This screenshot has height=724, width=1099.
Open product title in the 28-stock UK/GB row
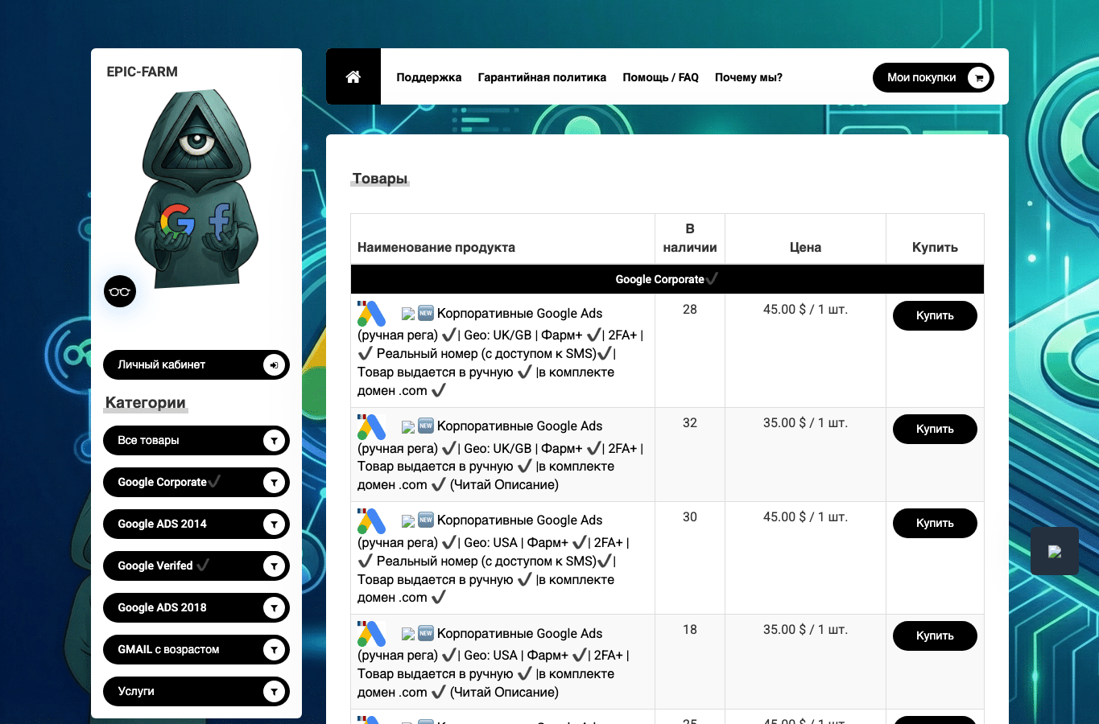coord(502,352)
